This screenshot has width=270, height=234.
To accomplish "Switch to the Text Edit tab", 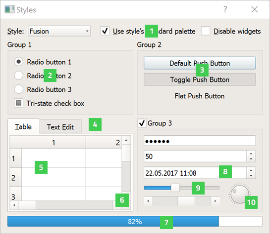I will [x=60, y=126].
